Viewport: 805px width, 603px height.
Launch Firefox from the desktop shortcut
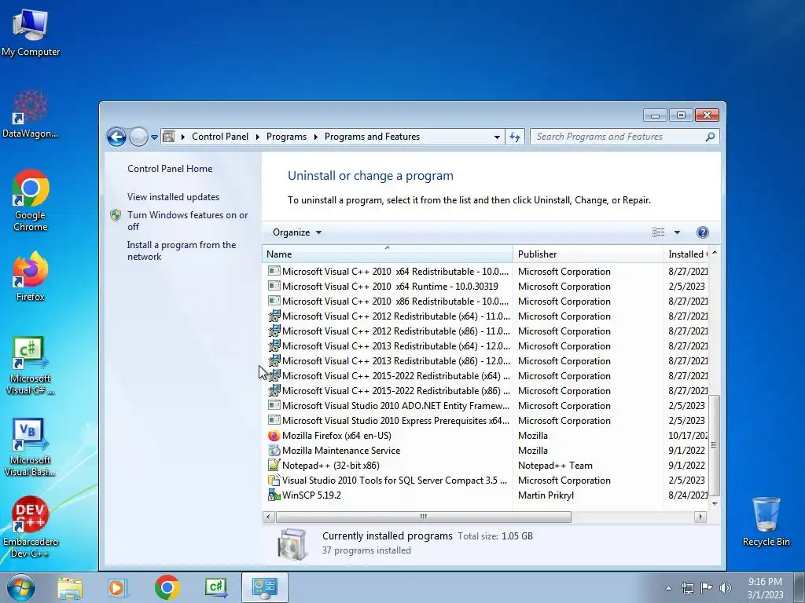[x=31, y=276]
